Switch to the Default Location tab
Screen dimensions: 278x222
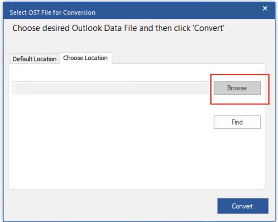tap(34, 59)
